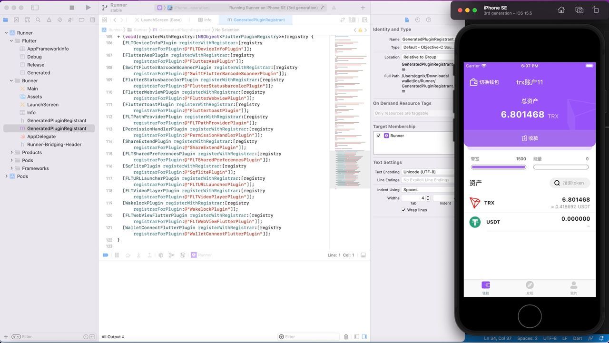Open the Report navigator

point(92,20)
